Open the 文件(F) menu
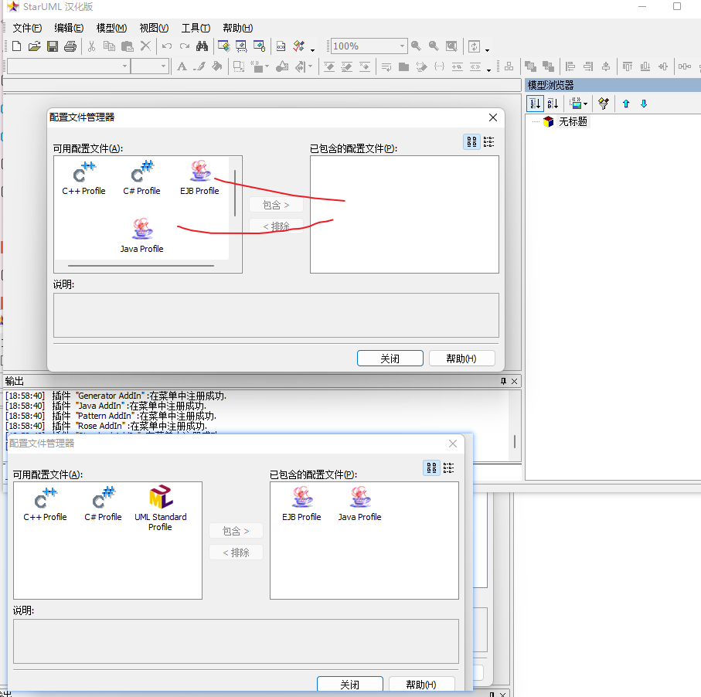Image resolution: width=701 pixels, height=697 pixels. click(27, 28)
